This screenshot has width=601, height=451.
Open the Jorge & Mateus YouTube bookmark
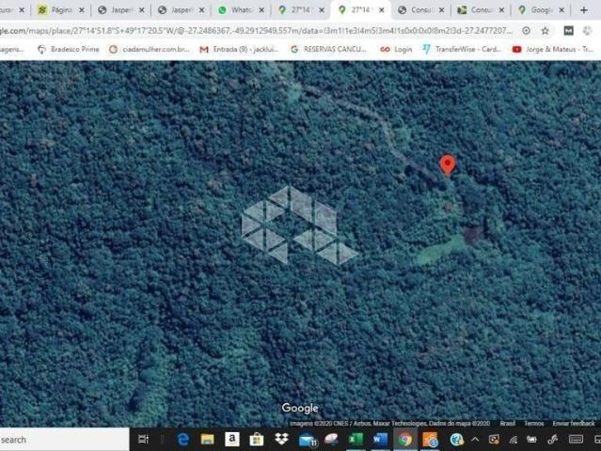(x=553, y=49)
